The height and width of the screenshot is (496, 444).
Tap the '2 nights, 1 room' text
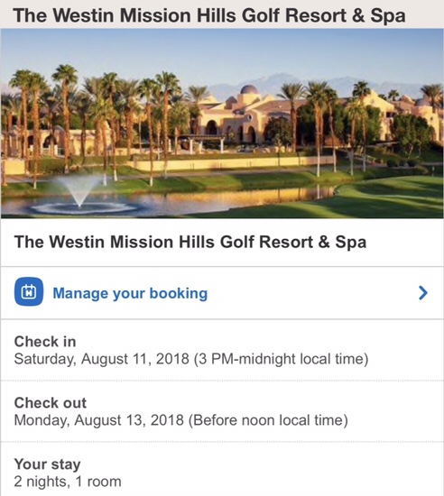[x=68, y=482]
